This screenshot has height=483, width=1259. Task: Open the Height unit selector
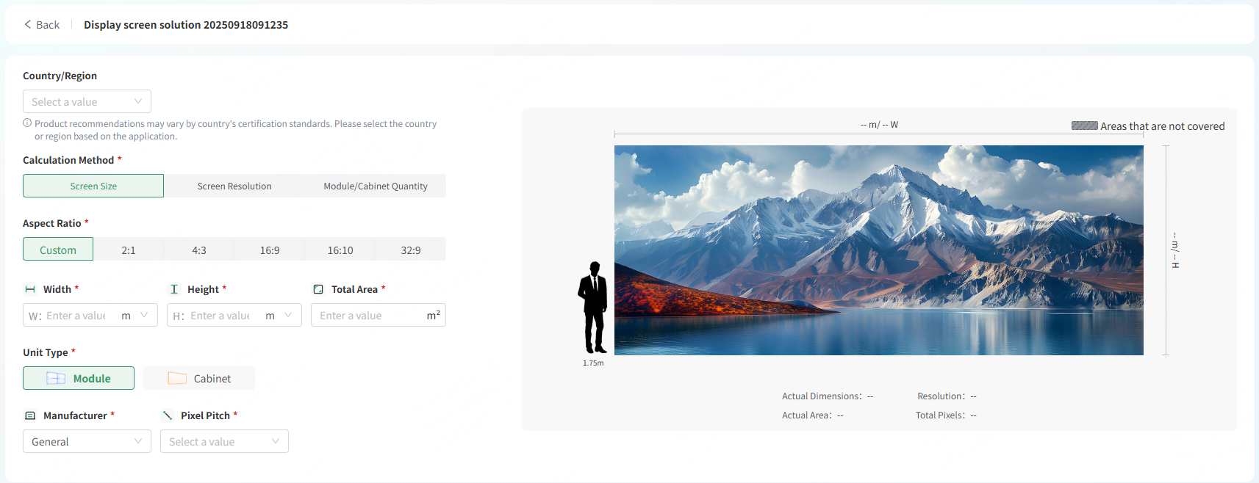[x=279, y=316]
